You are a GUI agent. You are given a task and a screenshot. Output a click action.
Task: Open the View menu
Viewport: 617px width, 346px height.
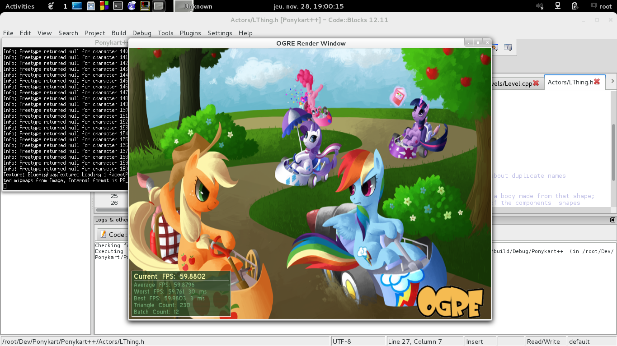point(44,33)
